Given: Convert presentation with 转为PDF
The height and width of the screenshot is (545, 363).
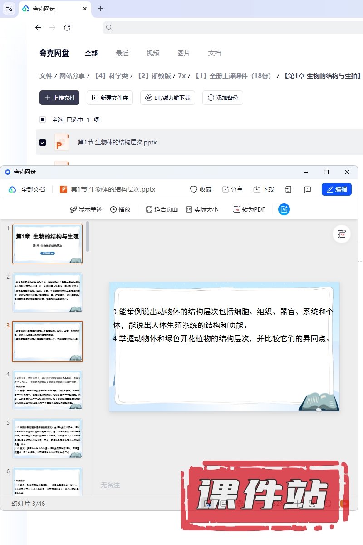Looking at the screenshot, I should [249, 209].
